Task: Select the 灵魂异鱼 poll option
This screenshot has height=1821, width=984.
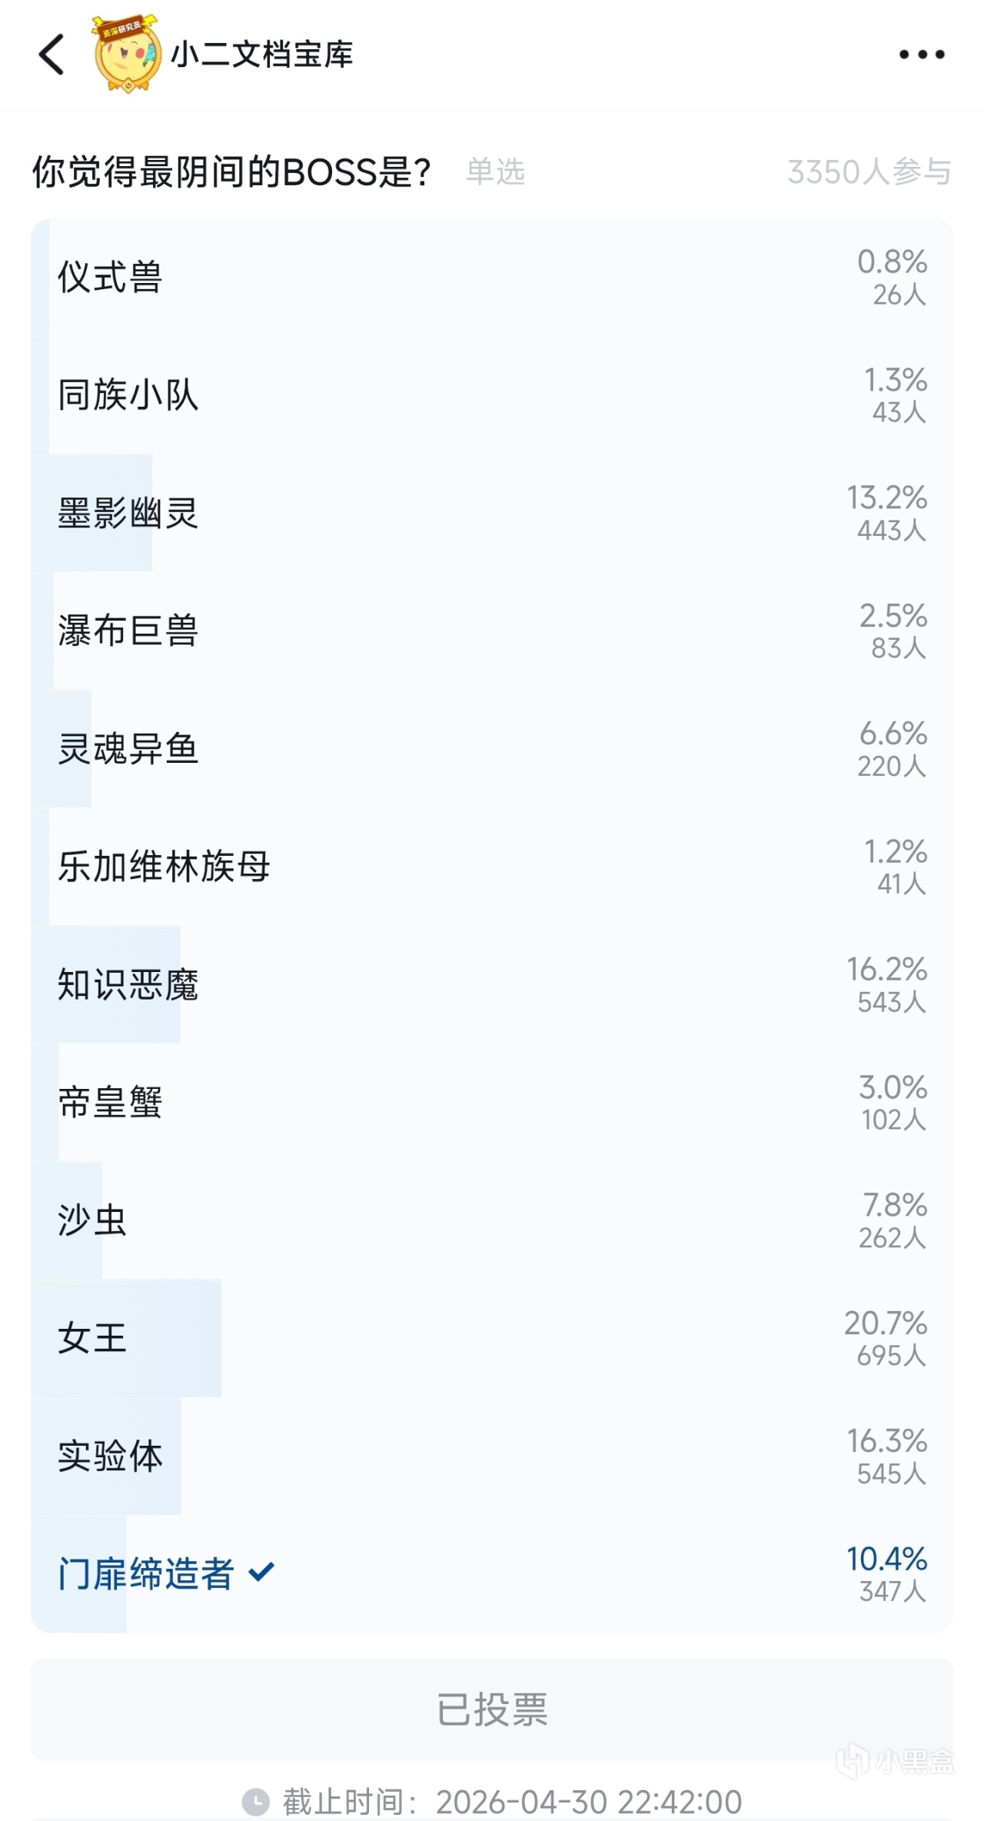Action: 492,748
